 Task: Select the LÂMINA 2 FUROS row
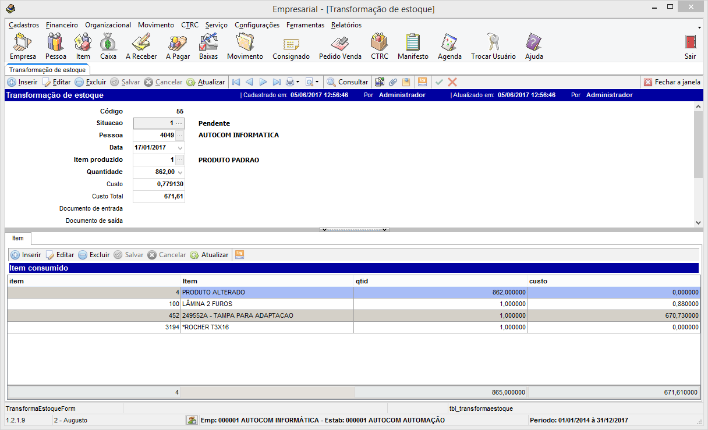click(267, 304)
